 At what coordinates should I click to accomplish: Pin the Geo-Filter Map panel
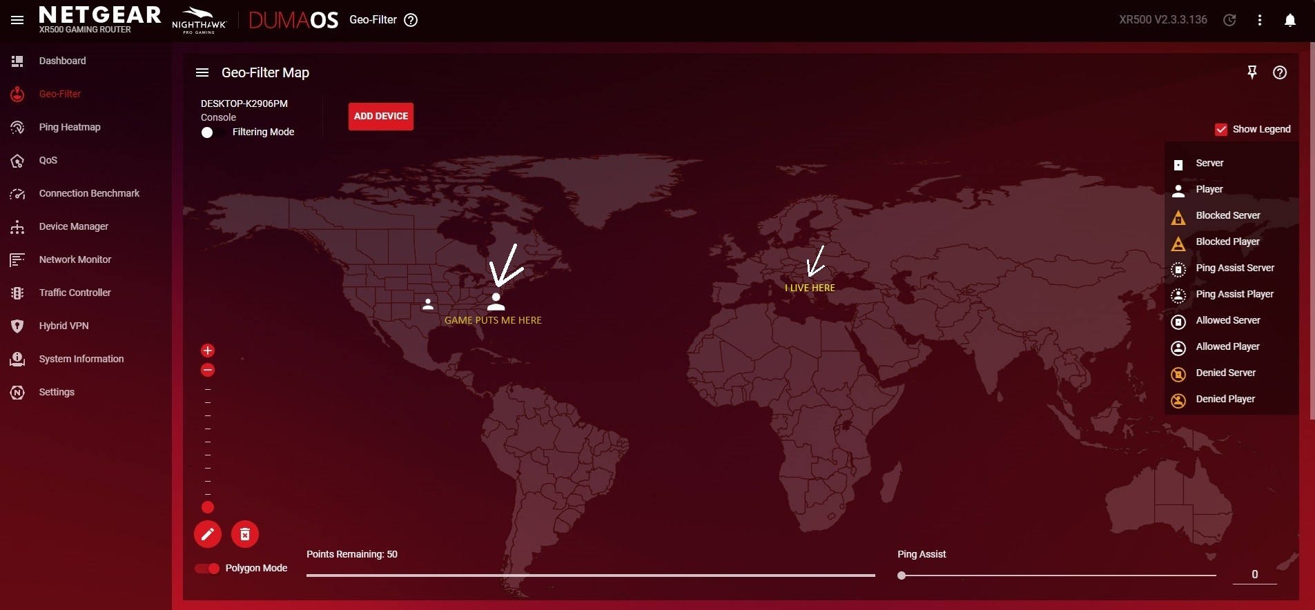[1252, 72]
